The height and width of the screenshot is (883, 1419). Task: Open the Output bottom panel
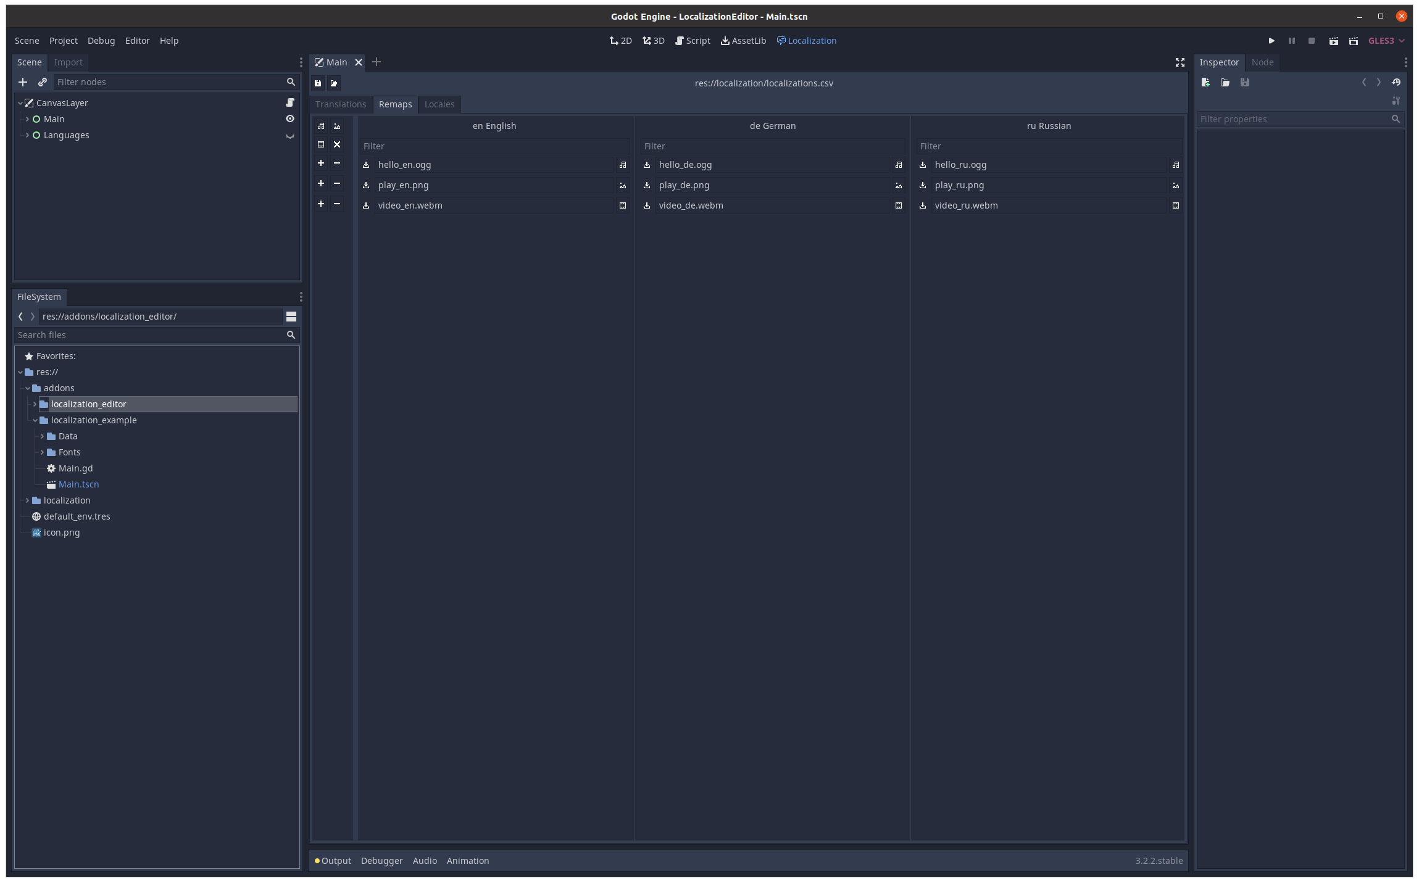333,861
